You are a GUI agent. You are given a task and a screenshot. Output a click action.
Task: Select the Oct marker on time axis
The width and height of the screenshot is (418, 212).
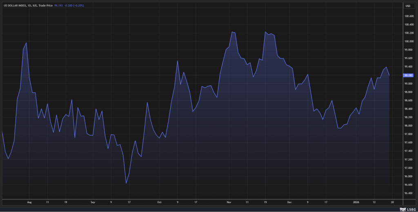point(159,202)
